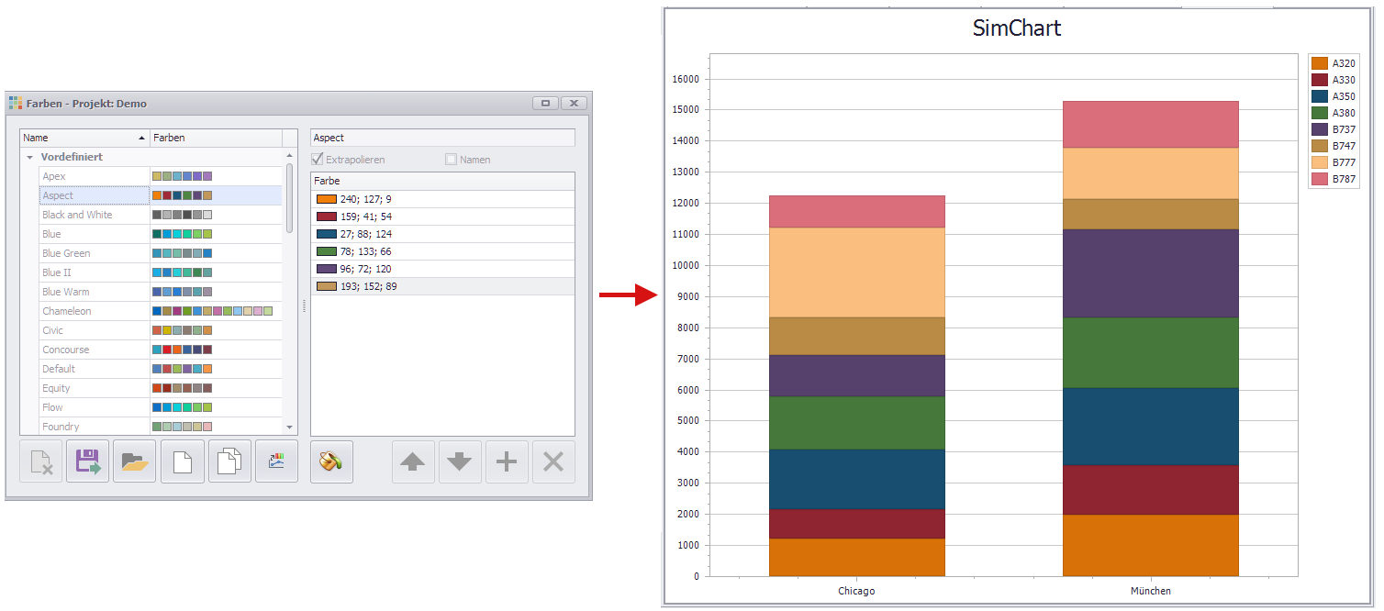Add a new color with the plus button

pyautogui.click(x=507, y=461)
